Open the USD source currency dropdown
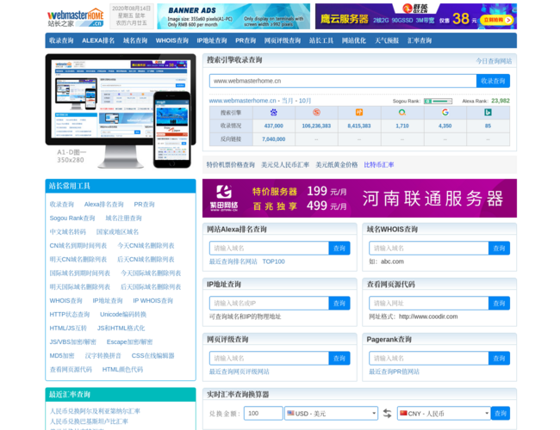Screen dimensions: 560x430 (331, 414)
